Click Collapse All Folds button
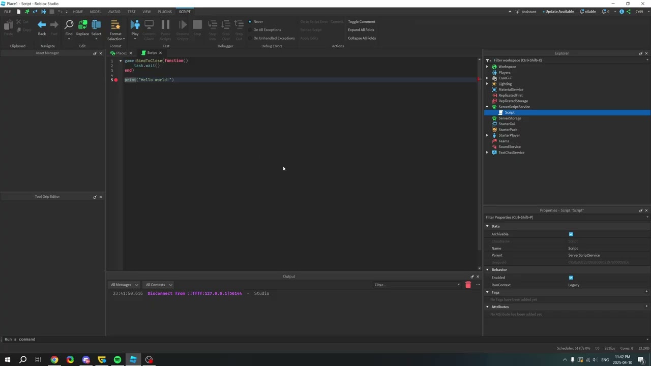 tap(362, 38)
